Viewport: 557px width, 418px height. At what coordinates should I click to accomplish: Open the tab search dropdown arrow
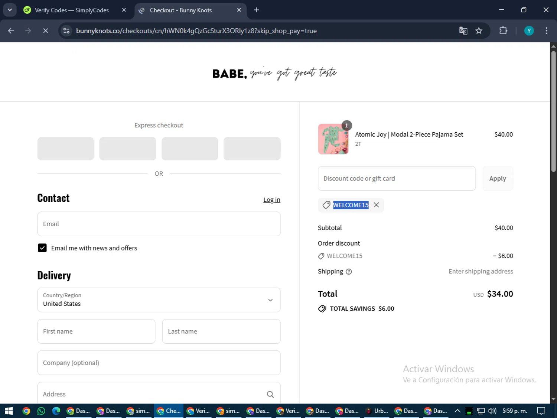tap(10, 10)
